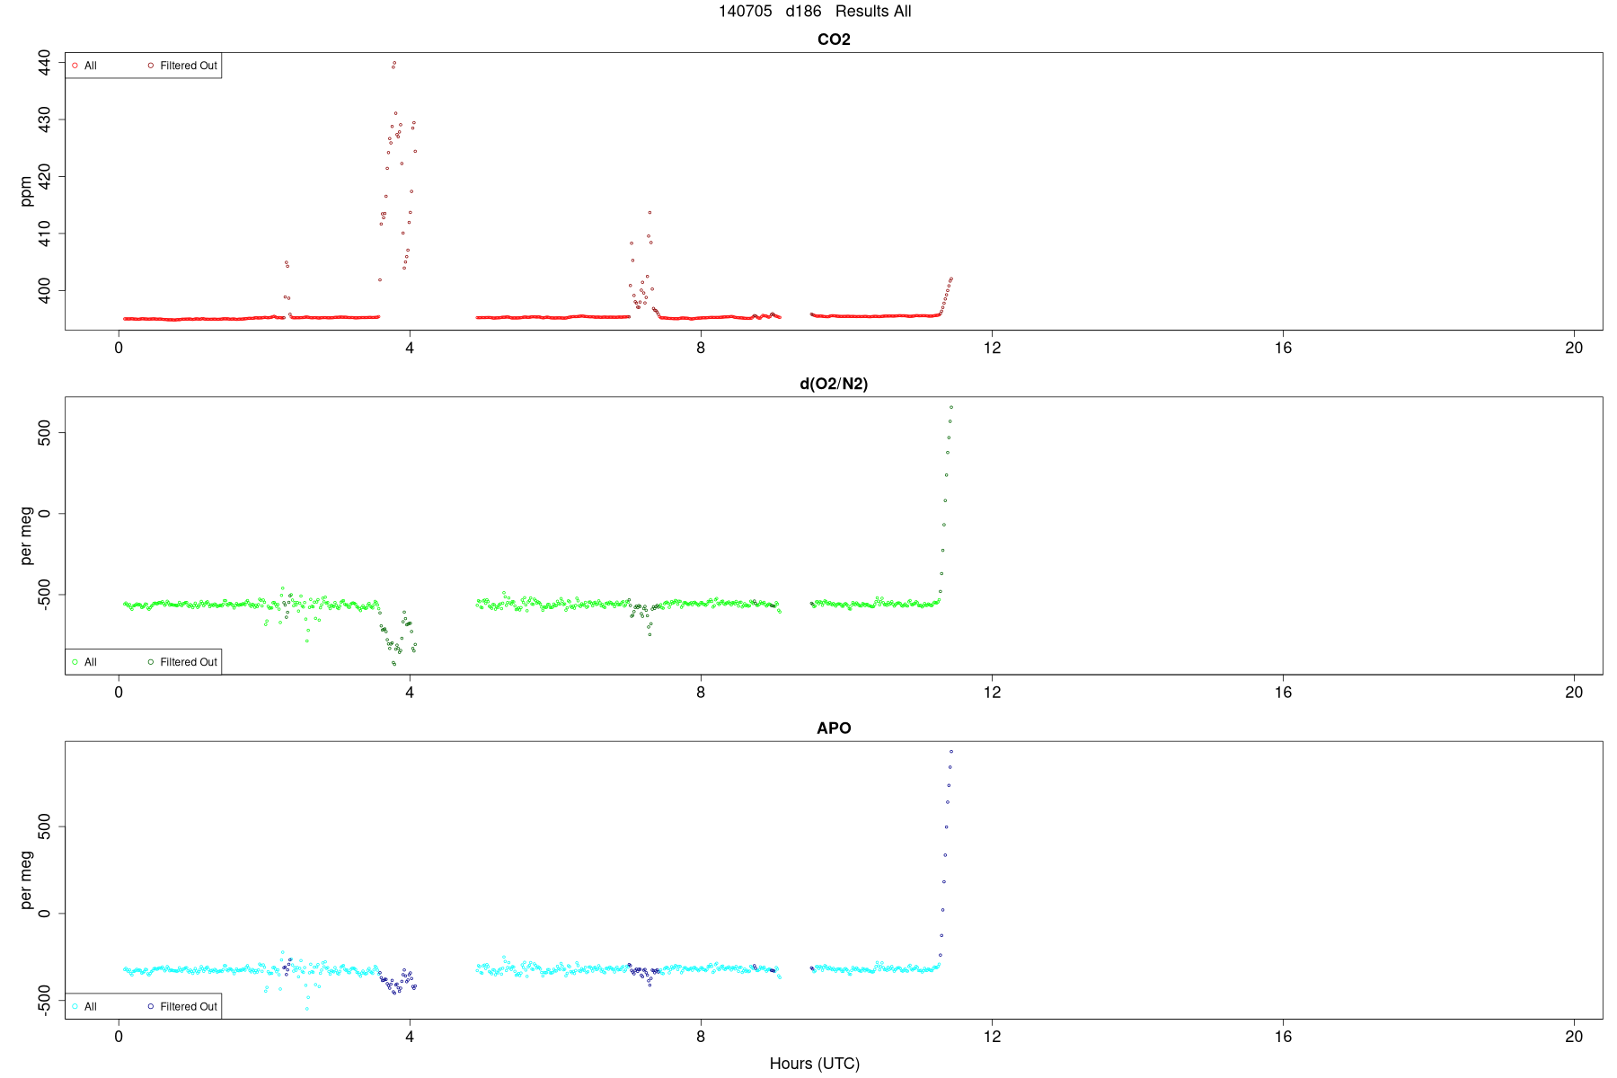
Task: Click the "440" tick on CO2 y-axis
Action: pyautogui.click(x=44, y=63)
